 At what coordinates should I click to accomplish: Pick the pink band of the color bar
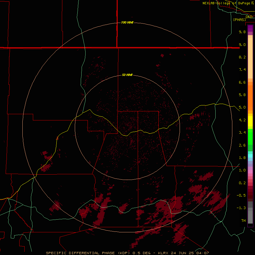point(250,172)
